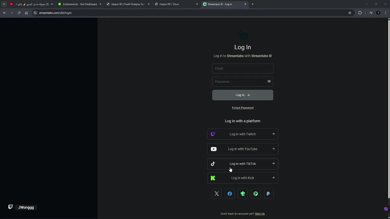Screen dimensions: 390x219
Task: Close the YouTube tab
Action: pyautogui.click(x=52, y=4)
